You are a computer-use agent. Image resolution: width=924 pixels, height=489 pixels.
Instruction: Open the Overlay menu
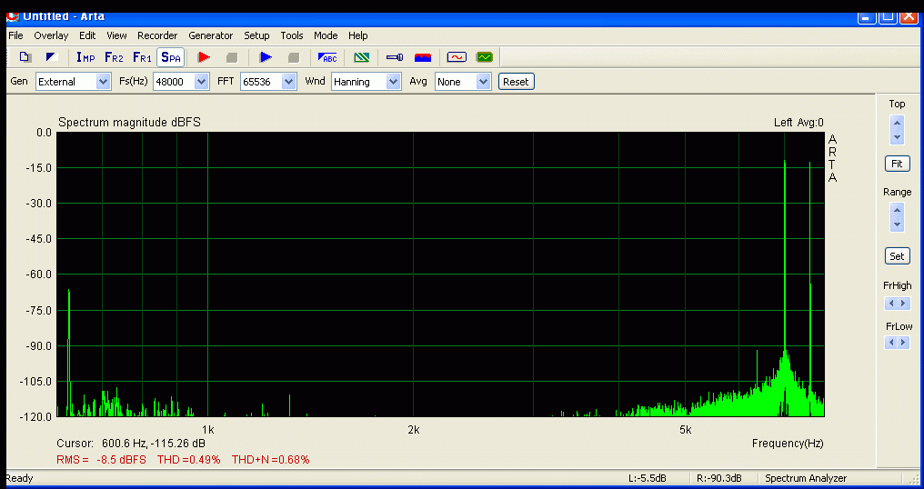(51, 35)
